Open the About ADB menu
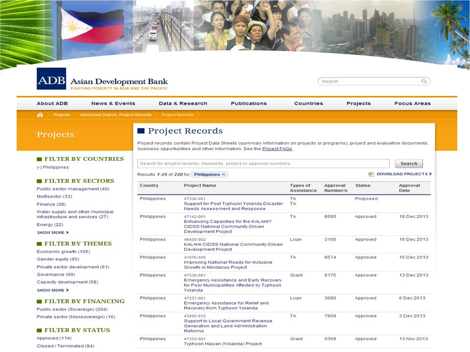 pyautogui.click(x=52, y=104)
